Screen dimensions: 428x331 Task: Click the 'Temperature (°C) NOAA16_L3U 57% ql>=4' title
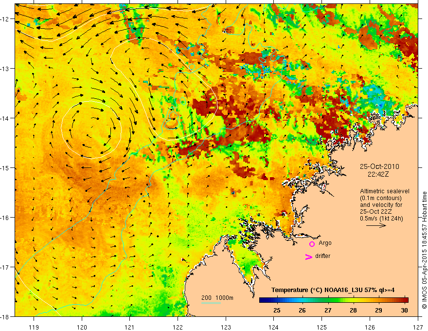(333, 290)
